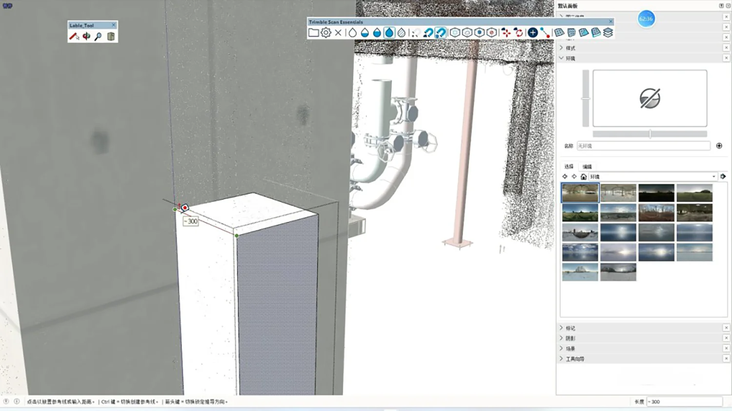Image resolution: width=732 pixels, height=411 pixels.
Task: Click the X icon next to the gear
Action: coord(338,33)
